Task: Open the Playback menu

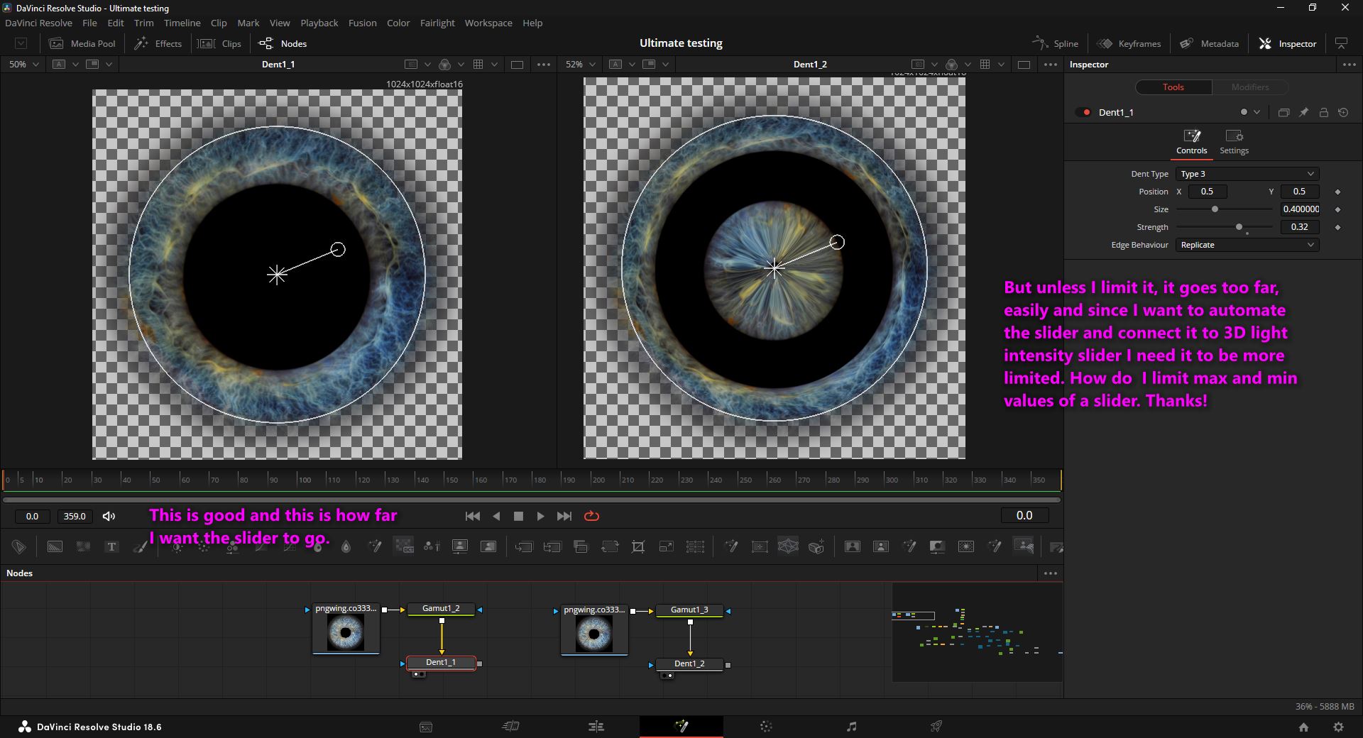Action: pos(319,23)
